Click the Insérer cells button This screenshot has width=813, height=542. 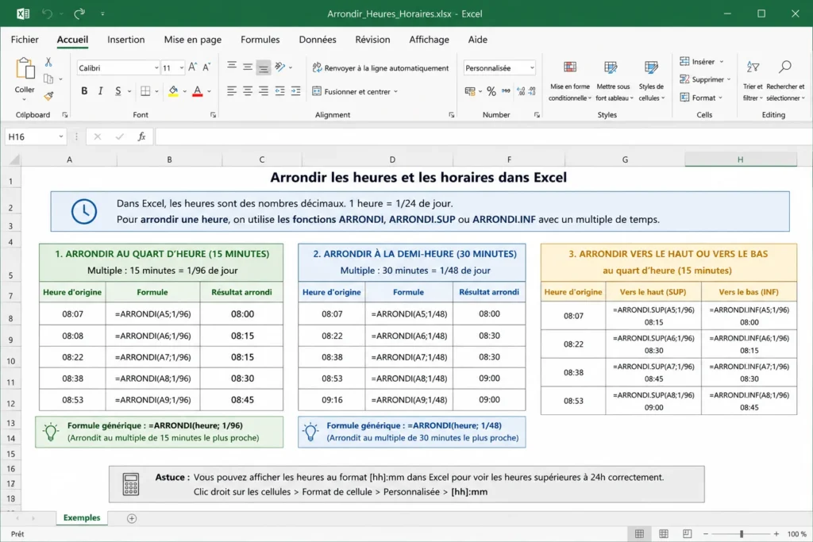tap(702, 62)
